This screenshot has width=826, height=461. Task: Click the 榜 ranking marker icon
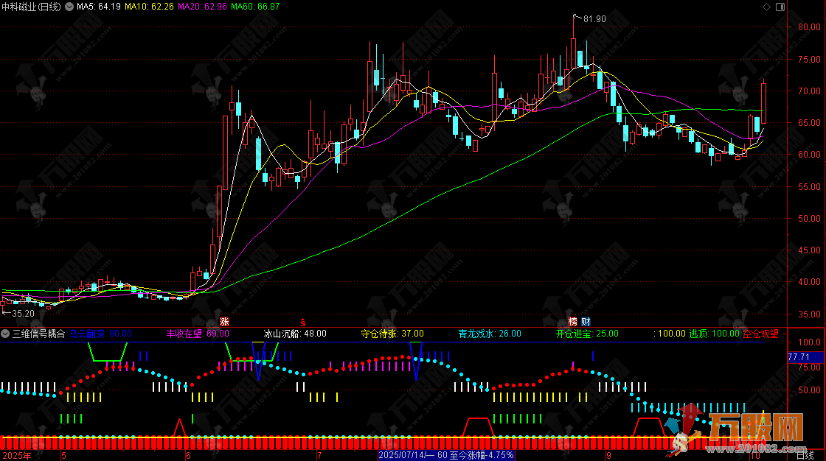(x=573, y=321)
